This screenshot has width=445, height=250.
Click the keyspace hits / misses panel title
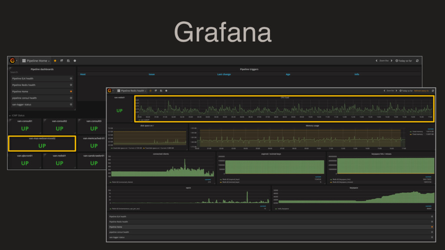click(382, 154)
